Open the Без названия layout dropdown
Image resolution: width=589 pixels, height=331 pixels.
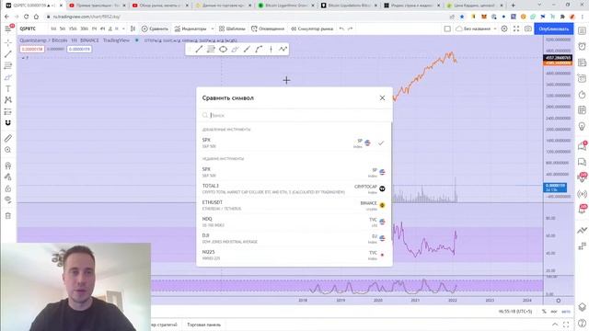click(476, 29)
